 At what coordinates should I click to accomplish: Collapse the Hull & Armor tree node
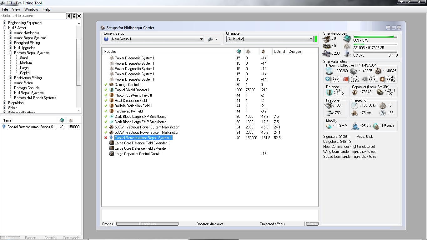[5, 28]
